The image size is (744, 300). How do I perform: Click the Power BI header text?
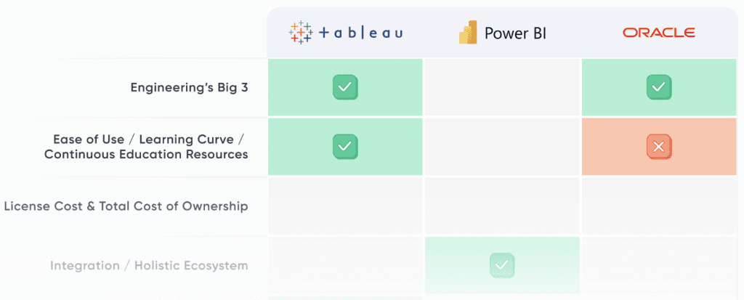(514, 33)
